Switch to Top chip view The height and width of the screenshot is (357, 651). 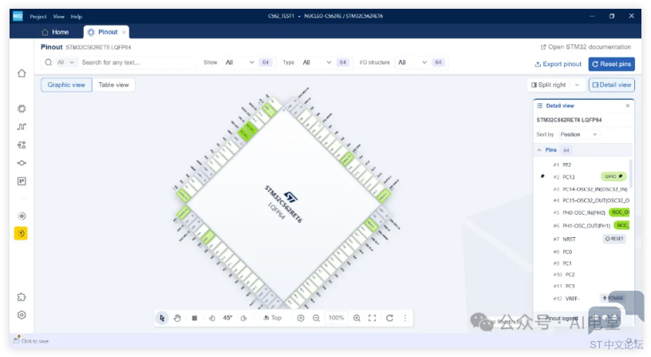(x=272, y=318)
